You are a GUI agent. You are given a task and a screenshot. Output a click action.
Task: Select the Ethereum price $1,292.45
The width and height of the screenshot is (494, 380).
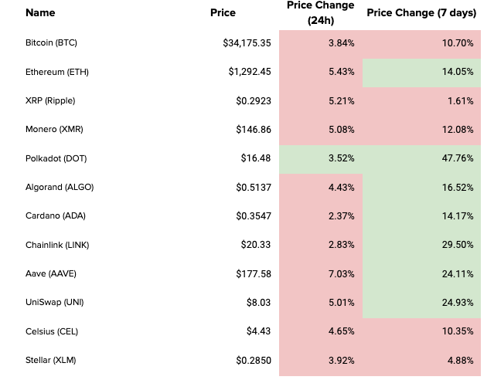click(249, 72)
